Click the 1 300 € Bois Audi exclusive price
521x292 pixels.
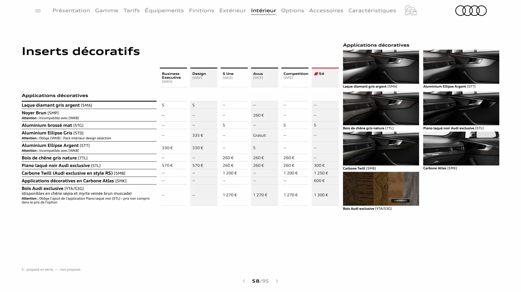click(x=321, y=195)
